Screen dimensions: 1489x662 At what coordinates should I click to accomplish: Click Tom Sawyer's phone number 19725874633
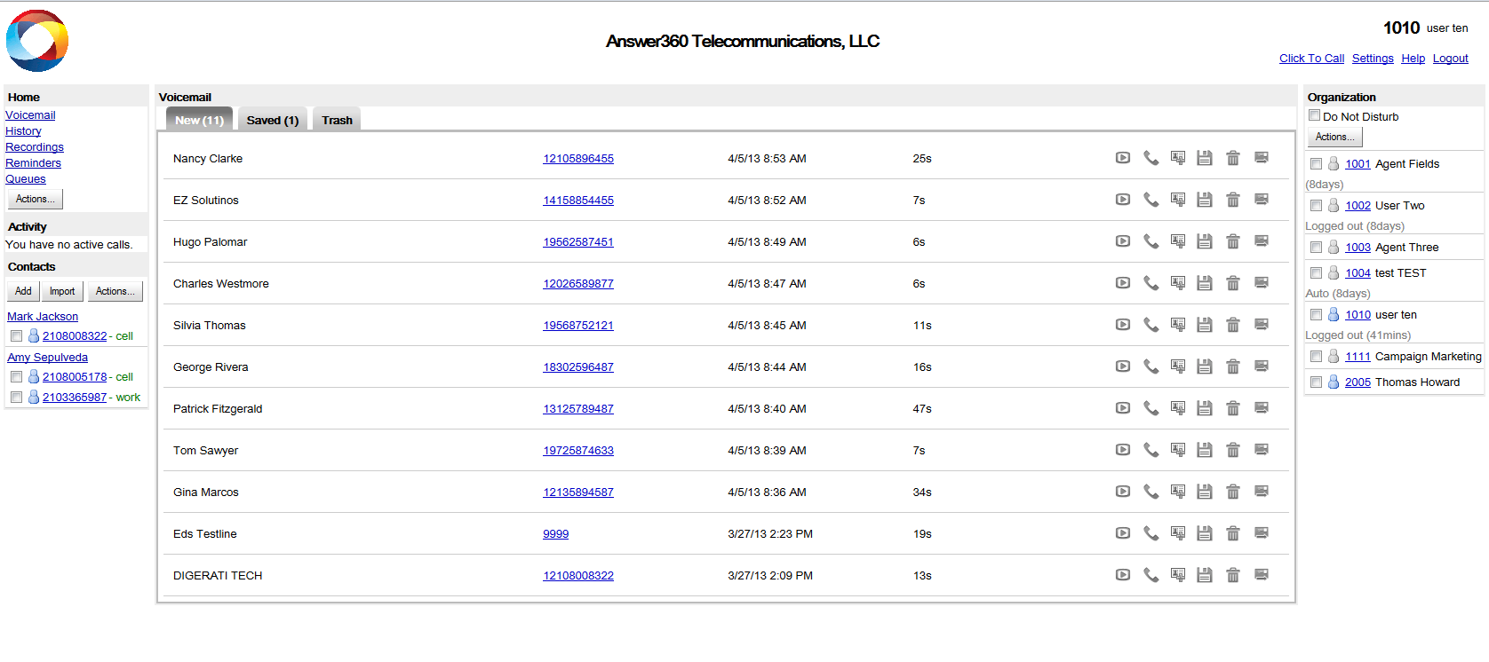[x=578, y=451]
